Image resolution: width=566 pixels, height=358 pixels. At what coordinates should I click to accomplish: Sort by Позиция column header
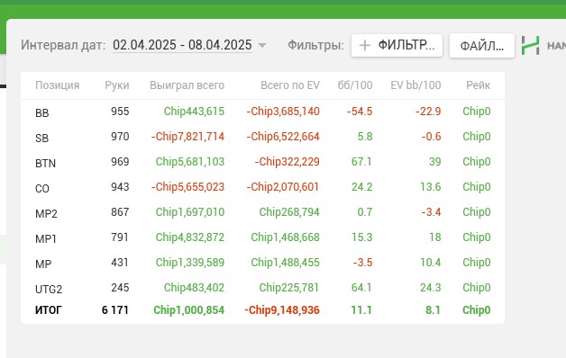coord(58,85)
